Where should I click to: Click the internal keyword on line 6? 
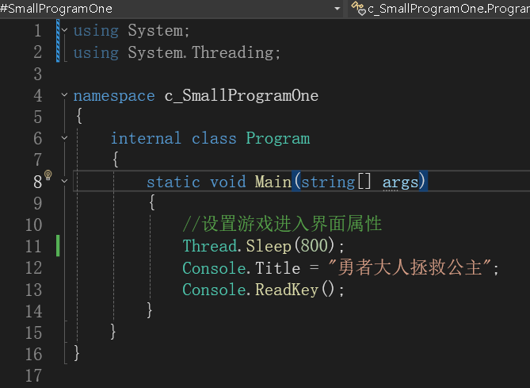coord(146,139)
